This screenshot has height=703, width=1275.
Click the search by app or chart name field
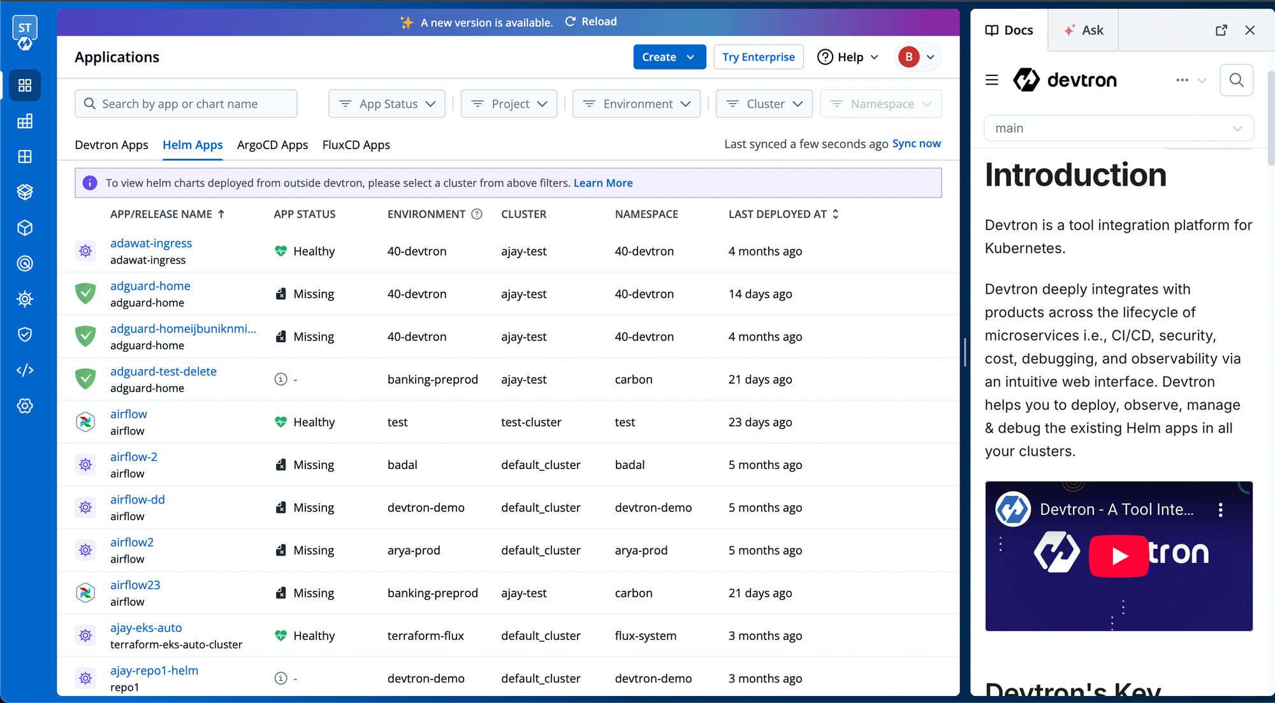[186, 104]
